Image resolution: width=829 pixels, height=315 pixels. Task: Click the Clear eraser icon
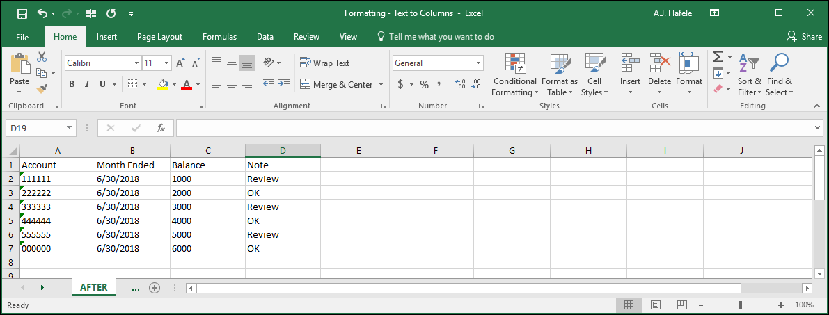click(718, 88)
